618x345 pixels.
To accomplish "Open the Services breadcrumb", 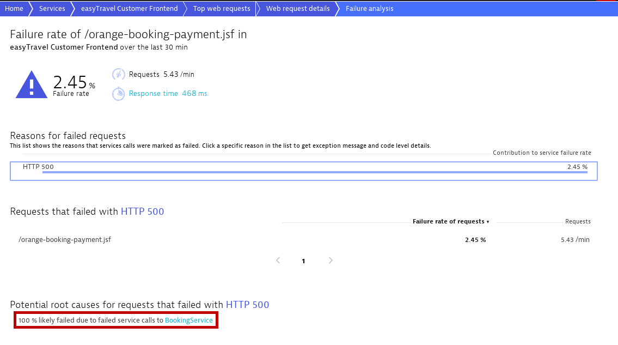I will 52,9.
